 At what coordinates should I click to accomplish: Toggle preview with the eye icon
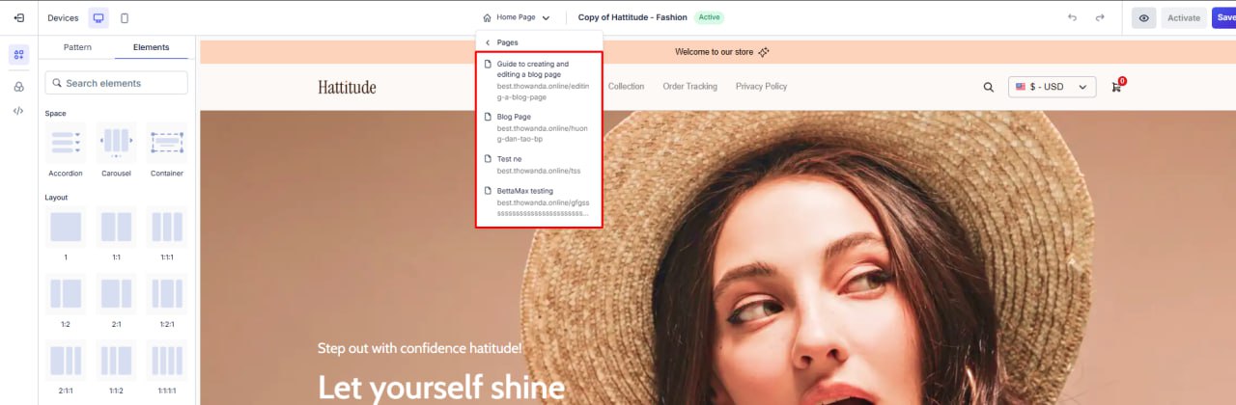coord(1143,17)
